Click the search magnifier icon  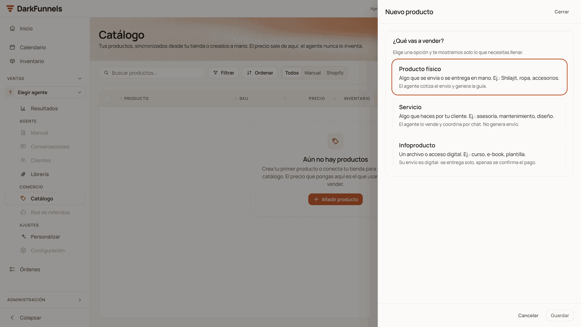pos(106,73)
